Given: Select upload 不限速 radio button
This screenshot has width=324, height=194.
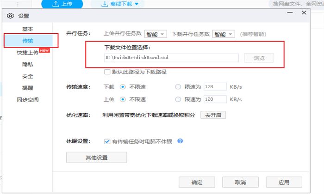Looking at the screenshot, I should [123, 99].
